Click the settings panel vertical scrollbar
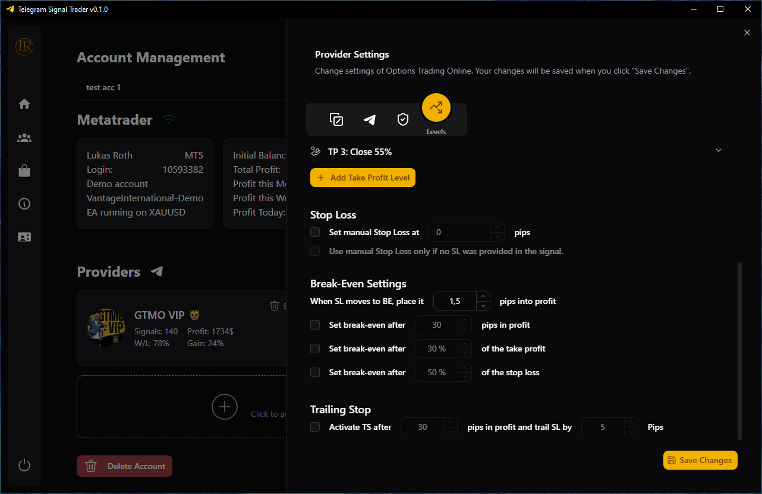Image resolution: width=762 pixels, height=494 pixels. (740, 351)
